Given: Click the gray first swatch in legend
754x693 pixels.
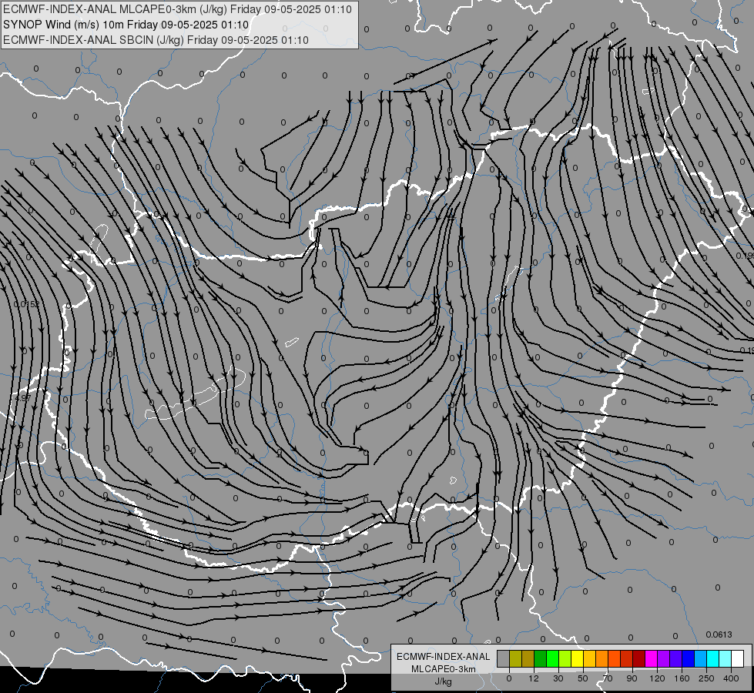Looking at the screenshot, I should tap(504, 658).
